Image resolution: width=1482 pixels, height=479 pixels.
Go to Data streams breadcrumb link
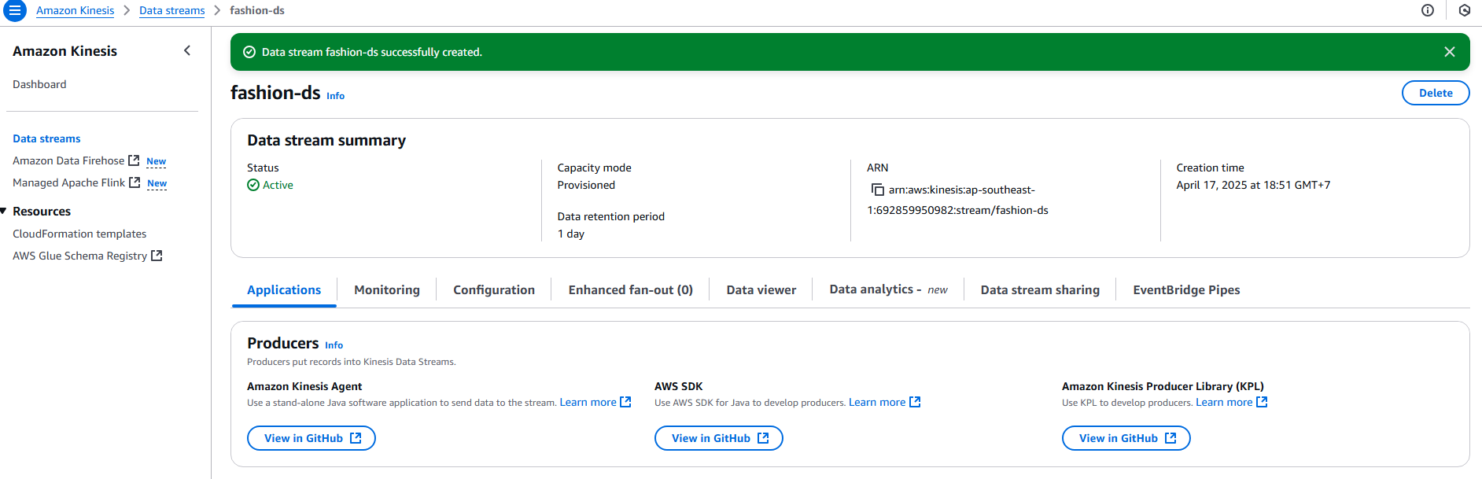tap(172, 10)
